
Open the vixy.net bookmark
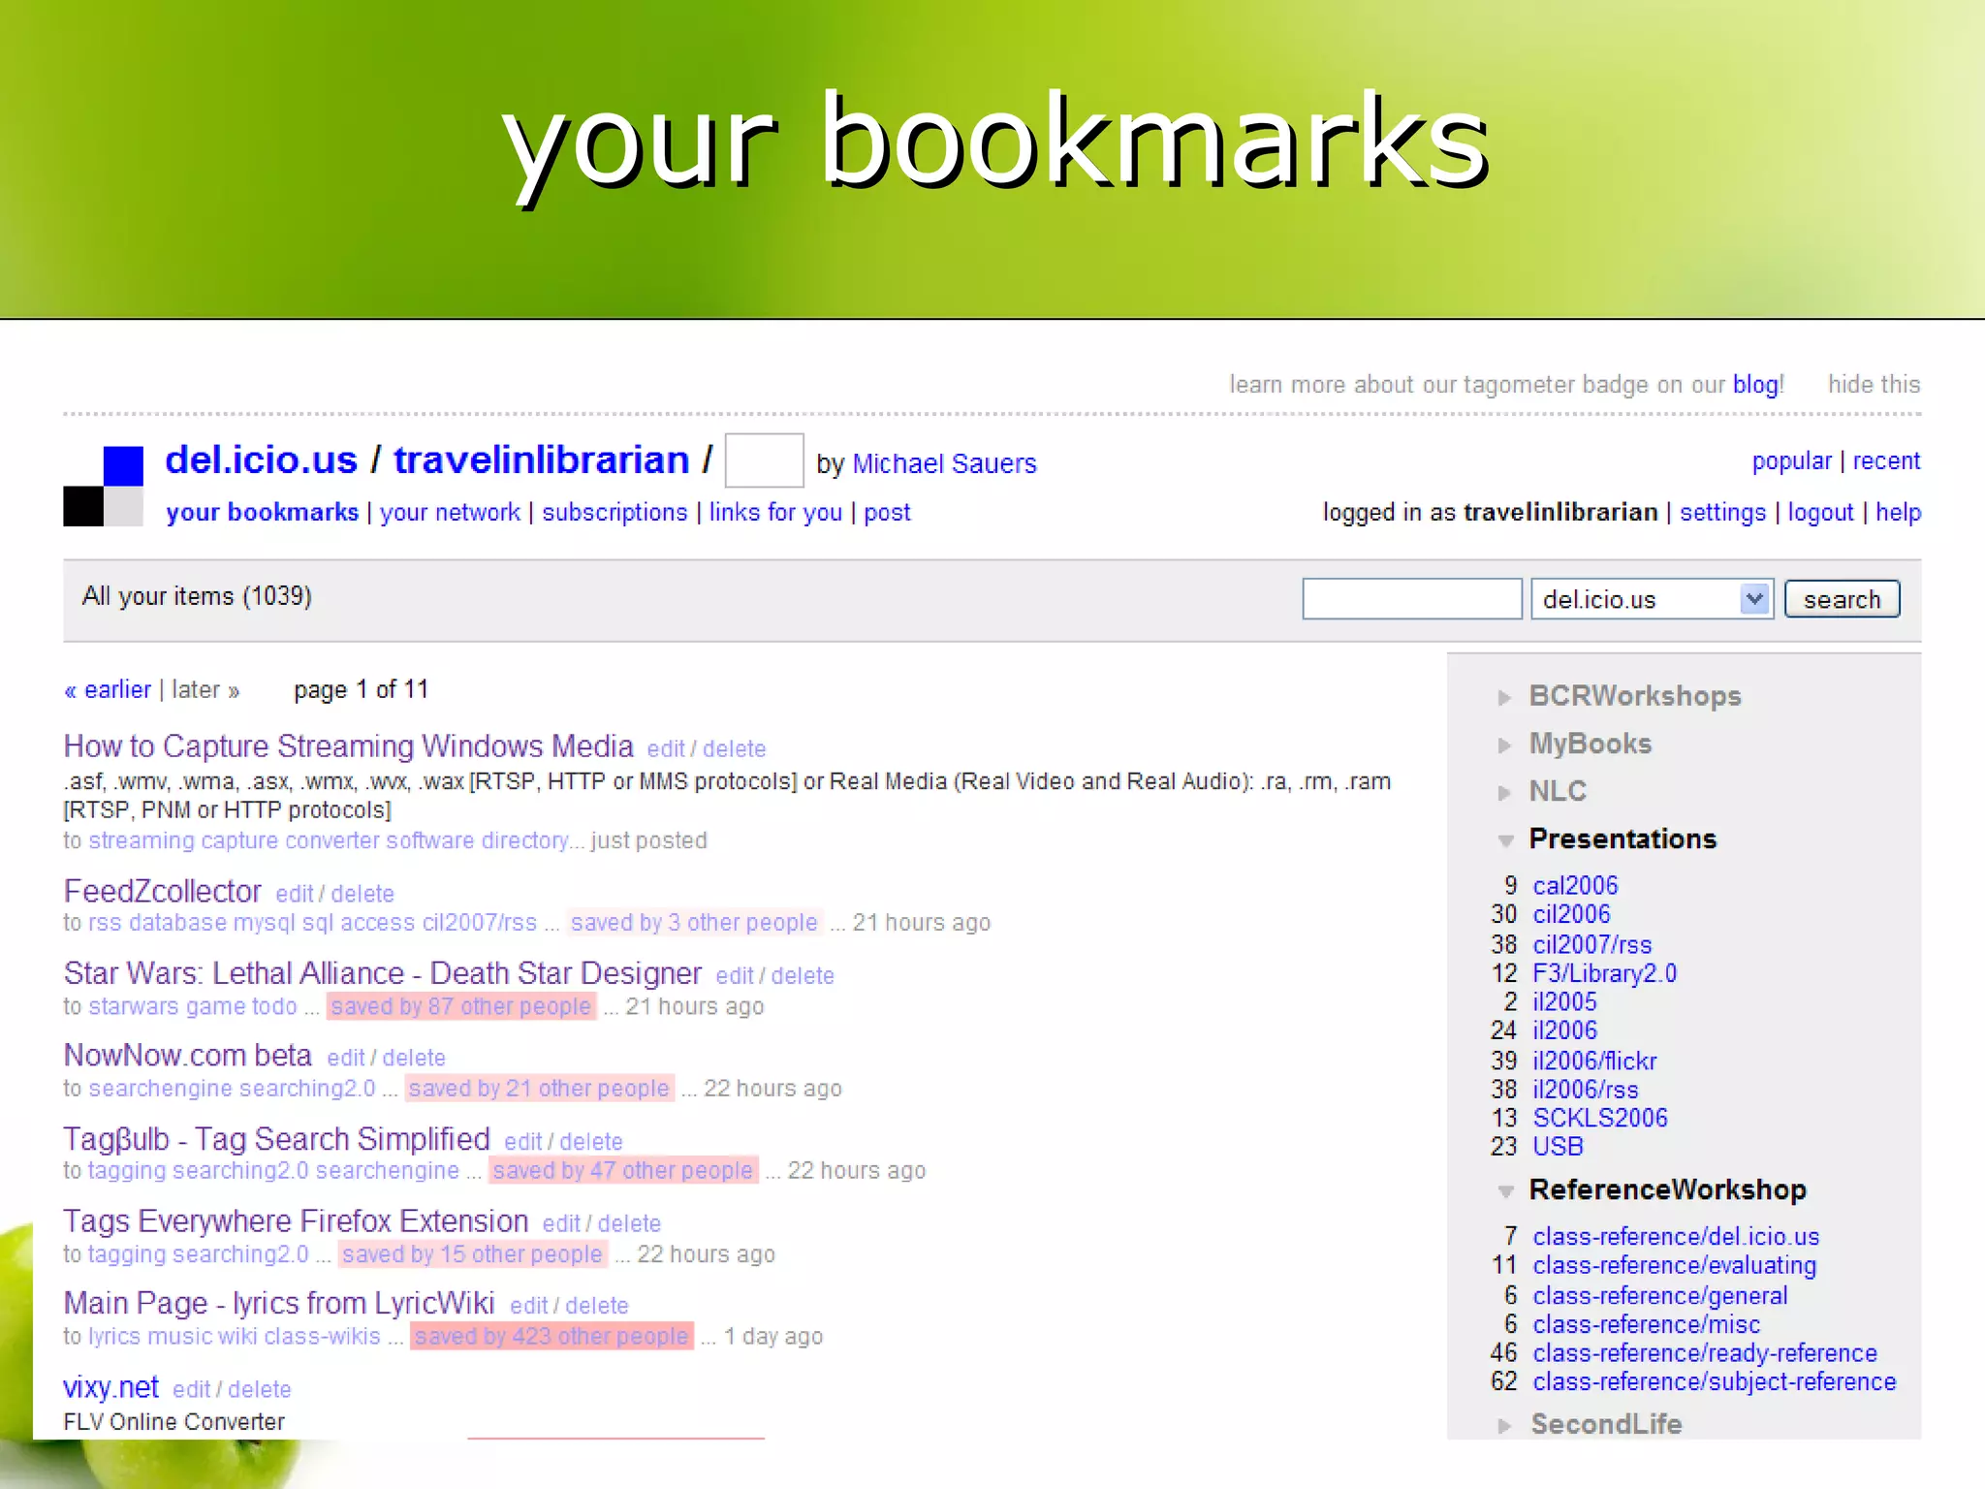tap(110, 1387)
